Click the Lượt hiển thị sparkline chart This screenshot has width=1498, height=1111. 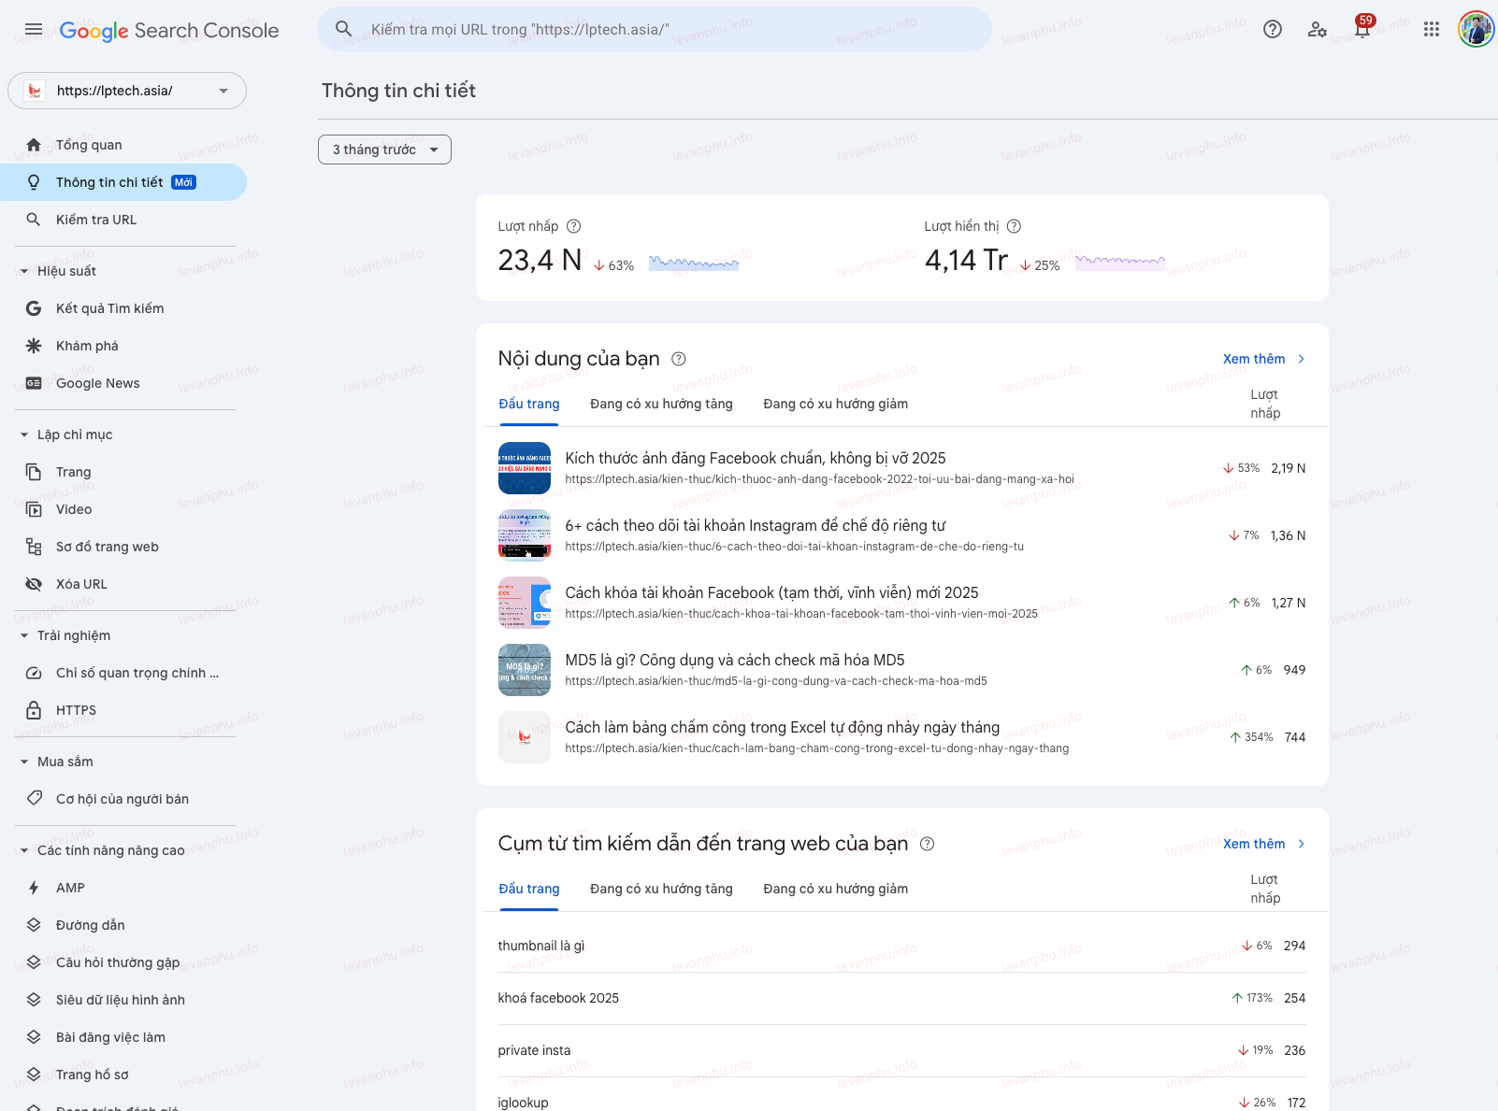click(1120, 263)
